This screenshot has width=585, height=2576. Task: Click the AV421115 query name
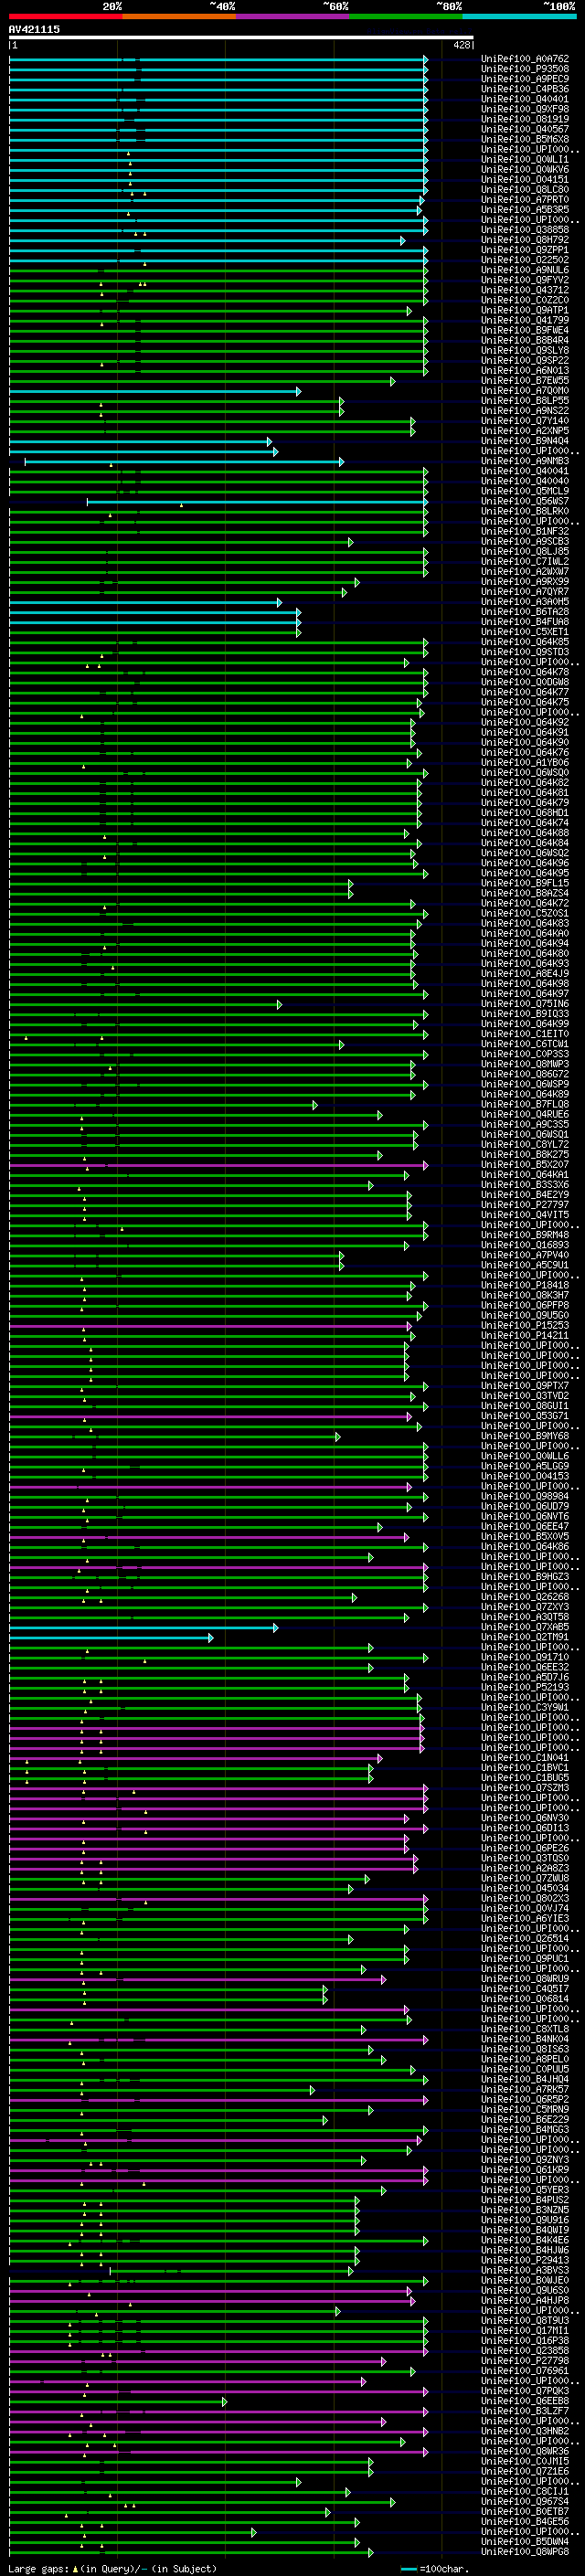[34, 29]
